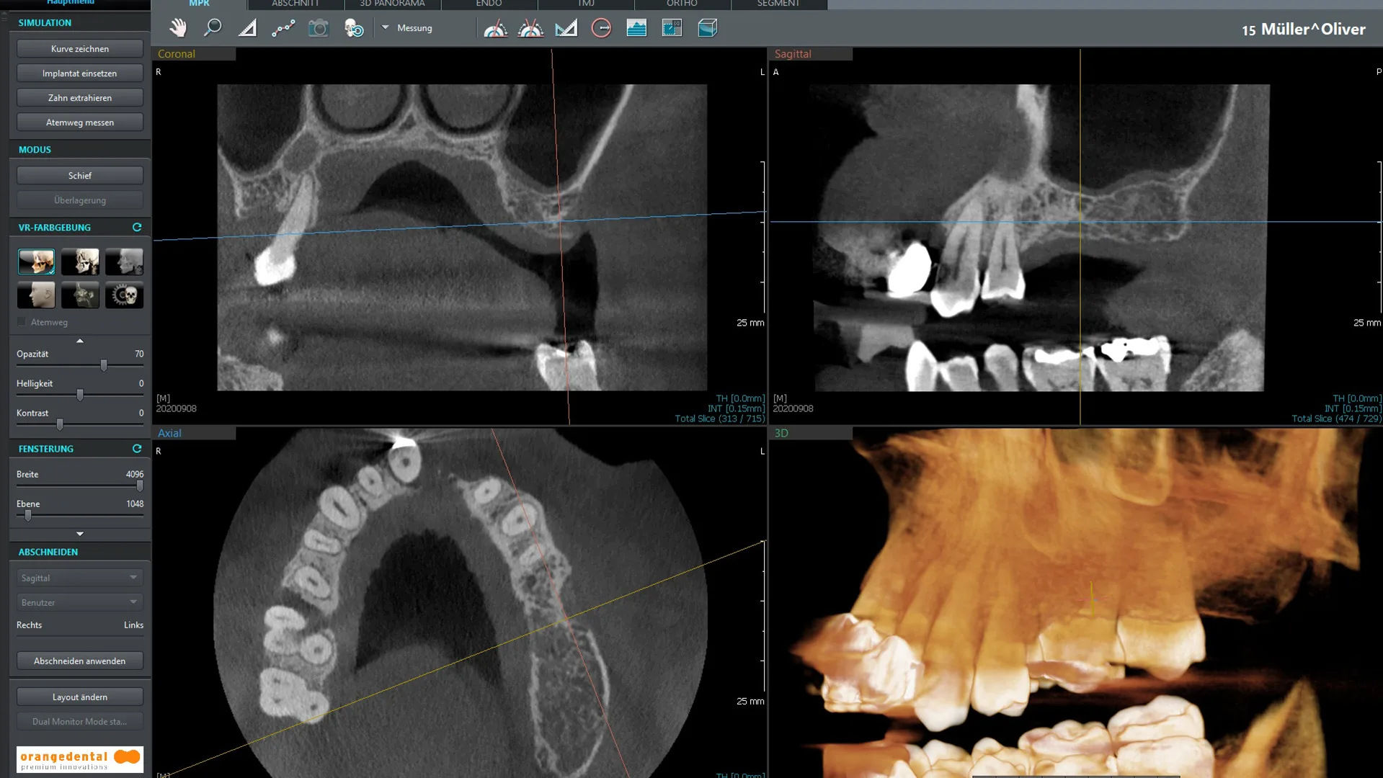Enable the Atemweg checkbox
The image size is (1383, 778).
click(x=22, y=322)
